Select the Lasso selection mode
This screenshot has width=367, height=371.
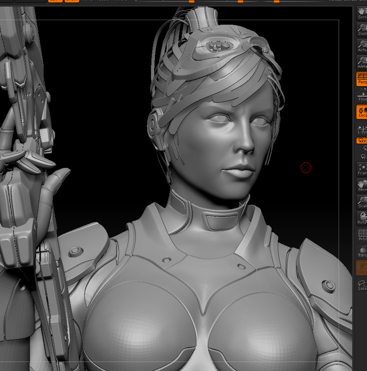pos(362,284)
